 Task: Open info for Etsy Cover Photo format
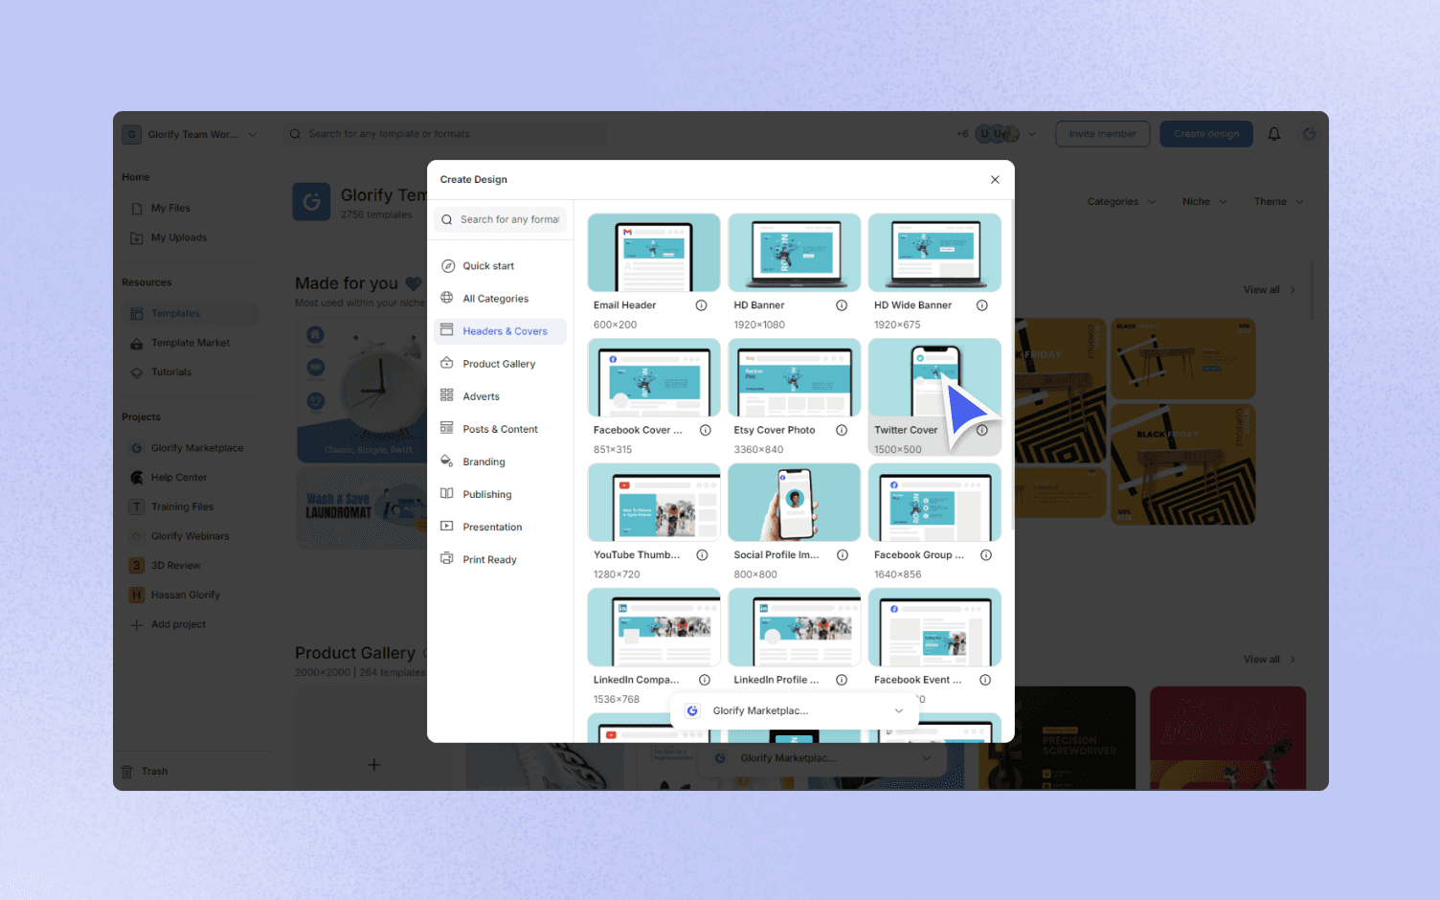[x=842, y=430]
